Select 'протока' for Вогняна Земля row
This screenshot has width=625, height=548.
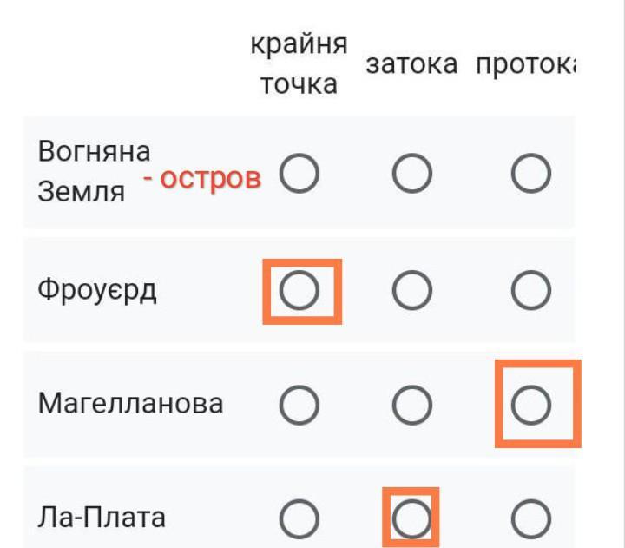point(531,173)
